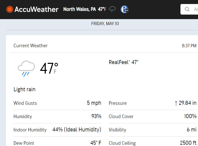The width and height of the screenshot is (198, 146).
Task: Select the Wind Gusts 5 mph row
Action: click(x=57, y=103)
